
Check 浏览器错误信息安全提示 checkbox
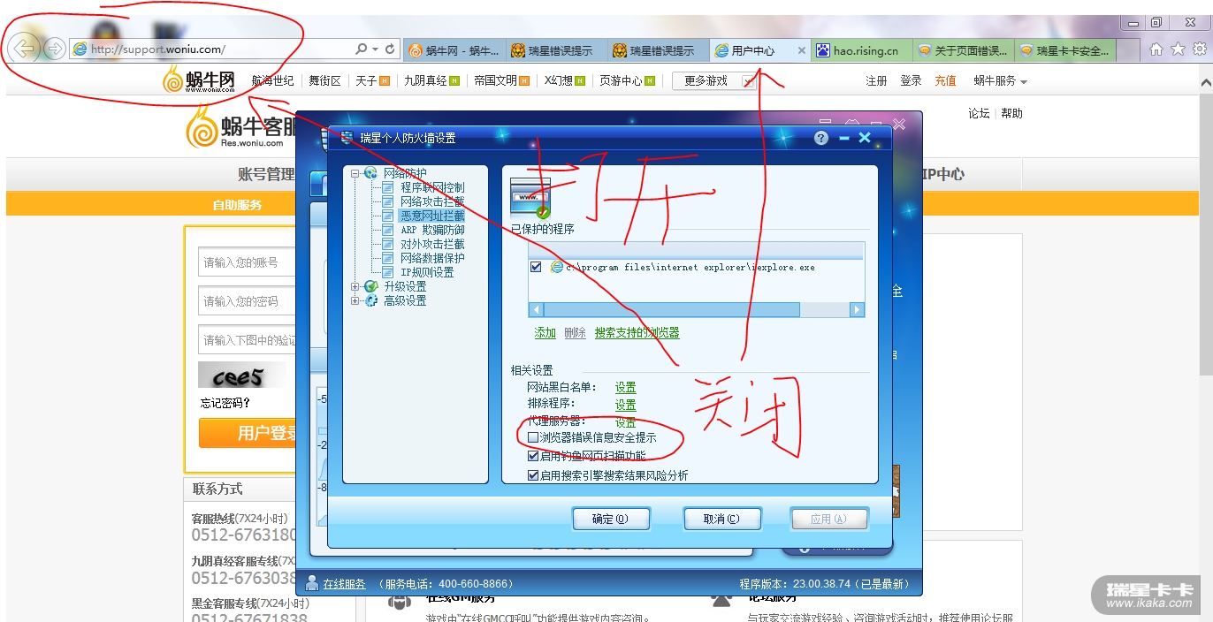533,437
